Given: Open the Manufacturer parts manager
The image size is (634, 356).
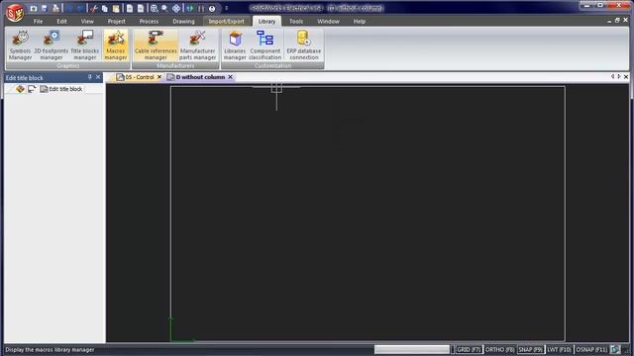Looking at the screenshot, I should [x=198, y=45].
